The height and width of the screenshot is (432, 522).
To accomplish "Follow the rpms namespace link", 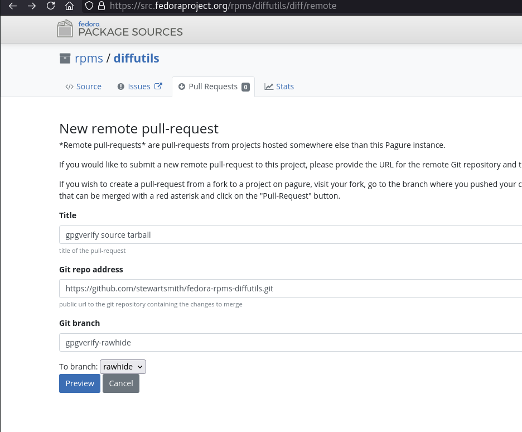I will click(x=89, y=58).
